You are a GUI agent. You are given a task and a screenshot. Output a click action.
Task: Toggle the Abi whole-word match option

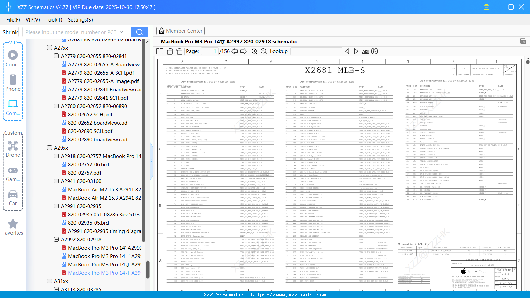tap(365, 51)
